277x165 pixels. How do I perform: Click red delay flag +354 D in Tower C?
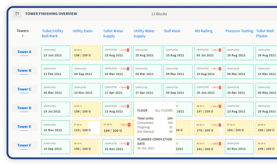[x=220, y=87]
